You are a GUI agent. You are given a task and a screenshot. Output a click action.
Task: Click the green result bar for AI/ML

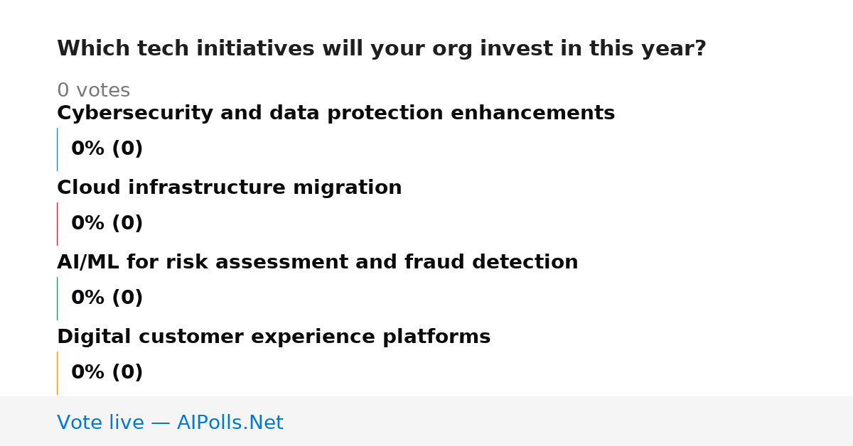[57, 298]
